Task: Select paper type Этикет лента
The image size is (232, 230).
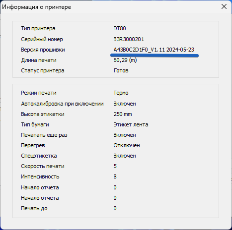Action: click(131, 124)
